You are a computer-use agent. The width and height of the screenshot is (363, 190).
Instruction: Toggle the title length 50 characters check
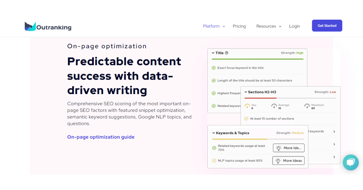[214, 81]
